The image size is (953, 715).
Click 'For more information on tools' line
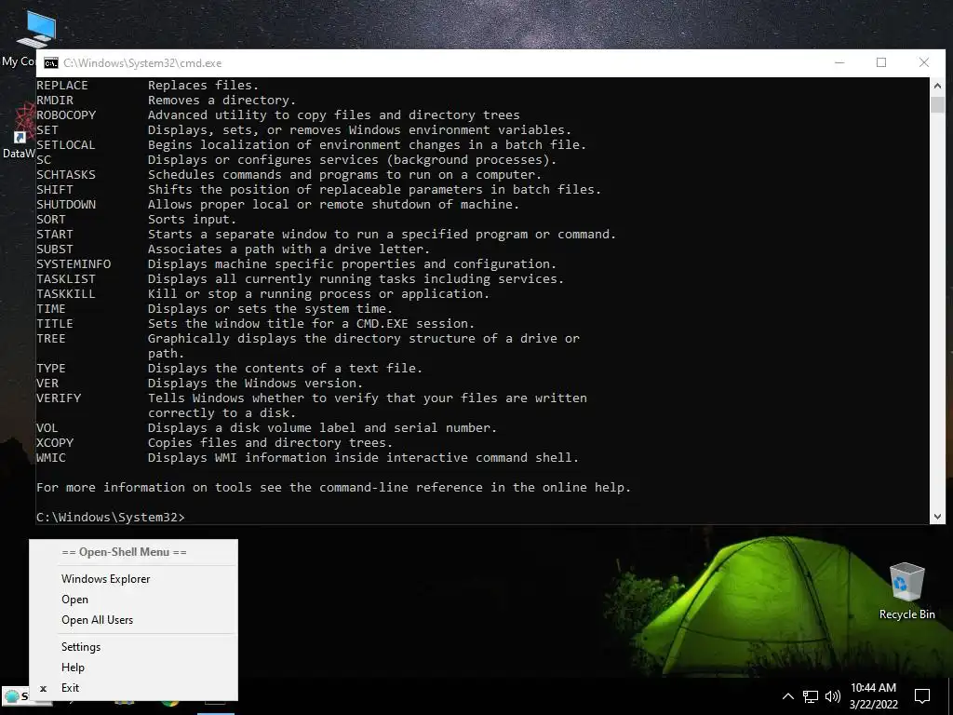pyautogui.click(x=334, y=488)
